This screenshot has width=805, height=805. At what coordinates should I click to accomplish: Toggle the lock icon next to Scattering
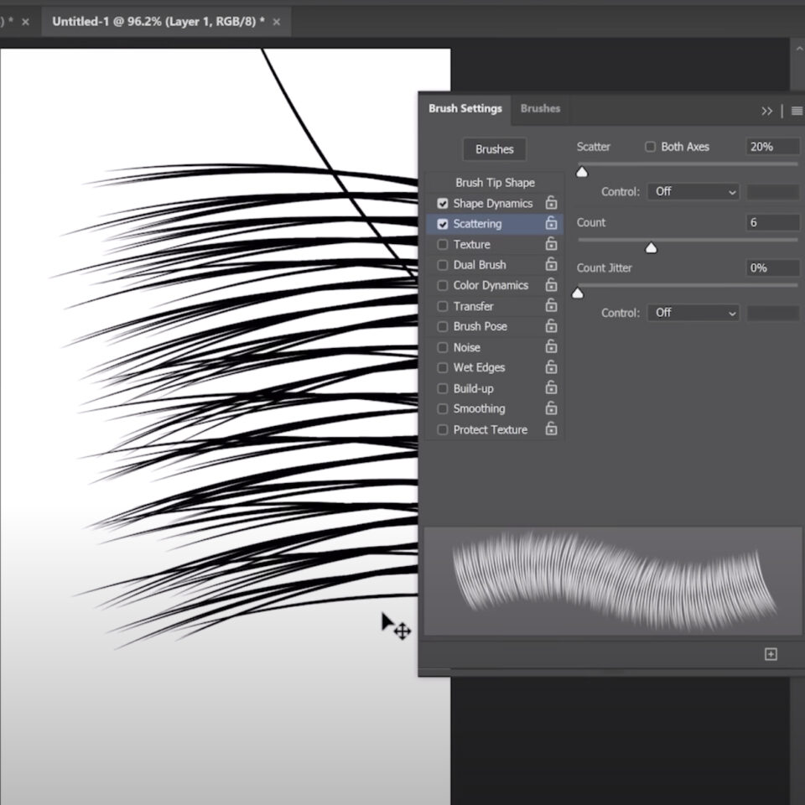(x=551, y=224)
